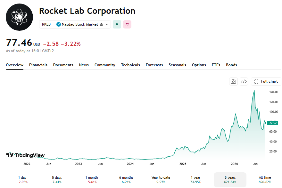Image resolution: width=282 pixels, height=188 pixels.
Task: Click the chart peak near 140
Action: click(x=254, y=91)
